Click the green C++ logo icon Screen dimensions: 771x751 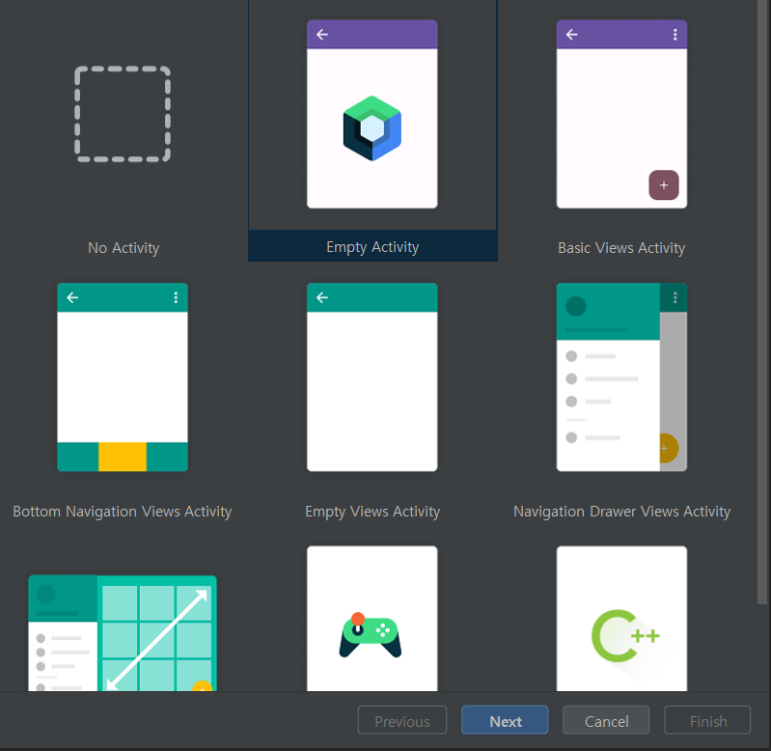[x=625, y=636]
